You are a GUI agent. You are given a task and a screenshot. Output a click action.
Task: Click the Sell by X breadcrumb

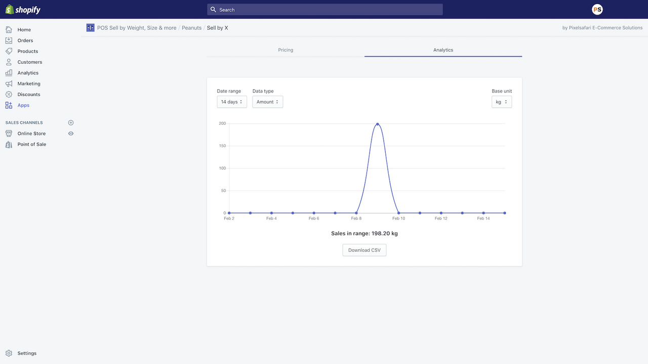tap(218, 28)
